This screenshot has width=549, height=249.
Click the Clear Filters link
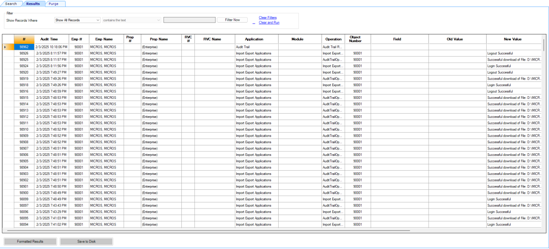tap(267, 18)
